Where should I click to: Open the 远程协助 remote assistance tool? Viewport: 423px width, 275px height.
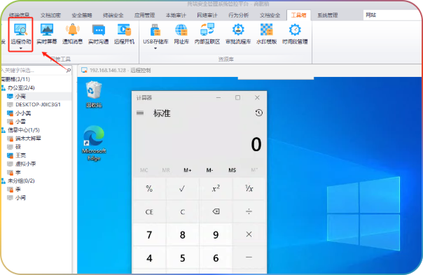point(20,34)
